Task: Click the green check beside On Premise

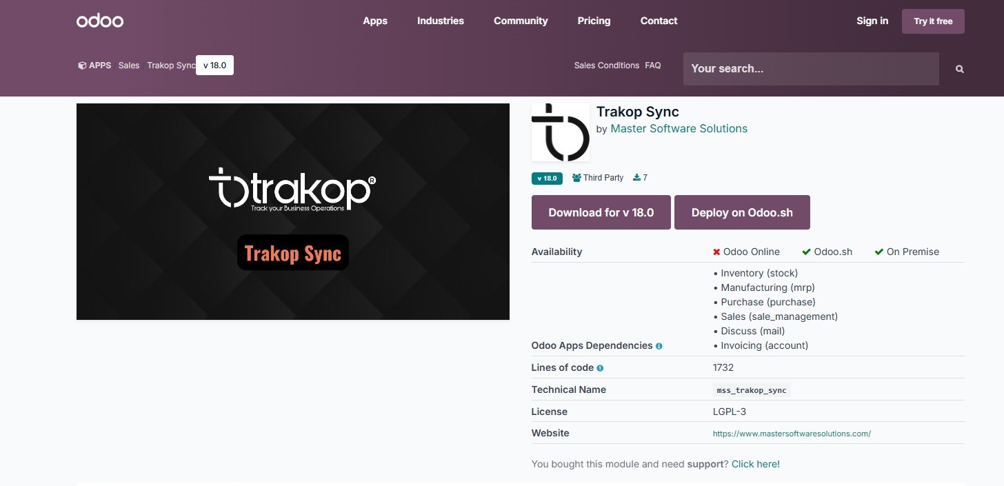Action: 878,252
